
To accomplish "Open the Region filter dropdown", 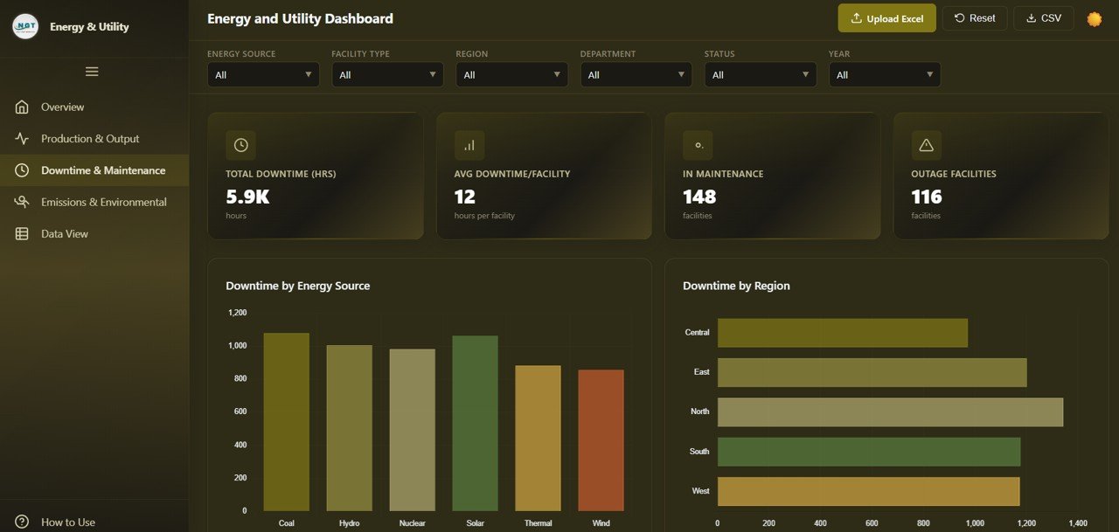I will click(511, 74).
